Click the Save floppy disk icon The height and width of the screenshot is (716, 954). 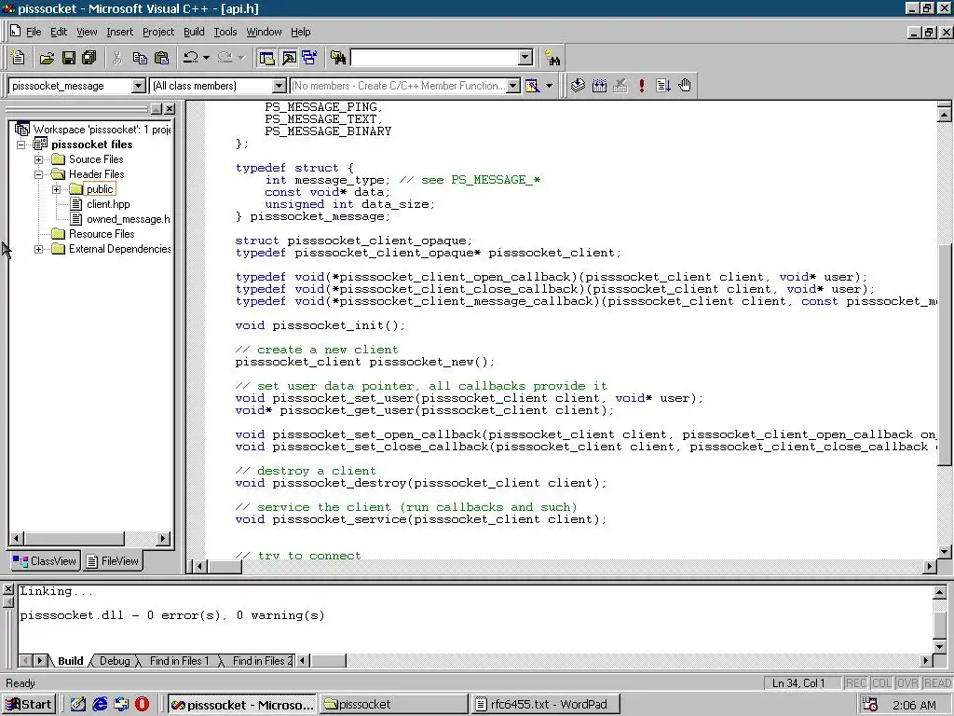click(x=69, y=58)
